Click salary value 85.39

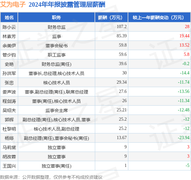click(x=122, y=36)
